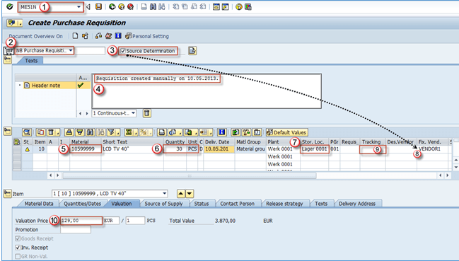Toggle the Source Determination checkbox
The width and height of the screenshot is (459, 261).
[x=123, y=51]
